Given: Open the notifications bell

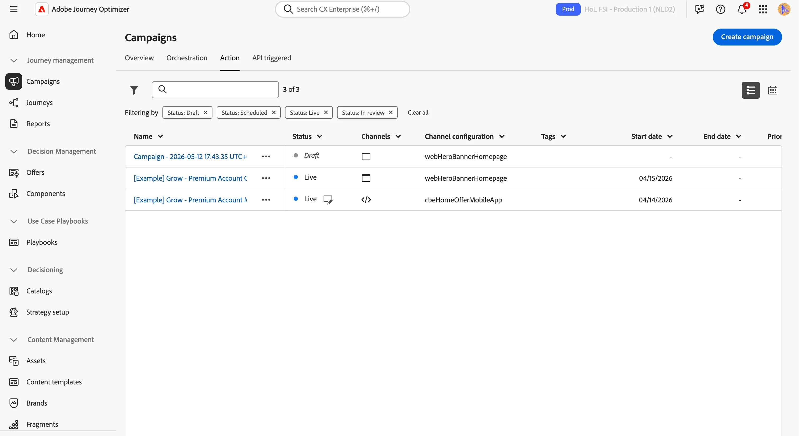Looking at the screenshot, I should (742, 9).
